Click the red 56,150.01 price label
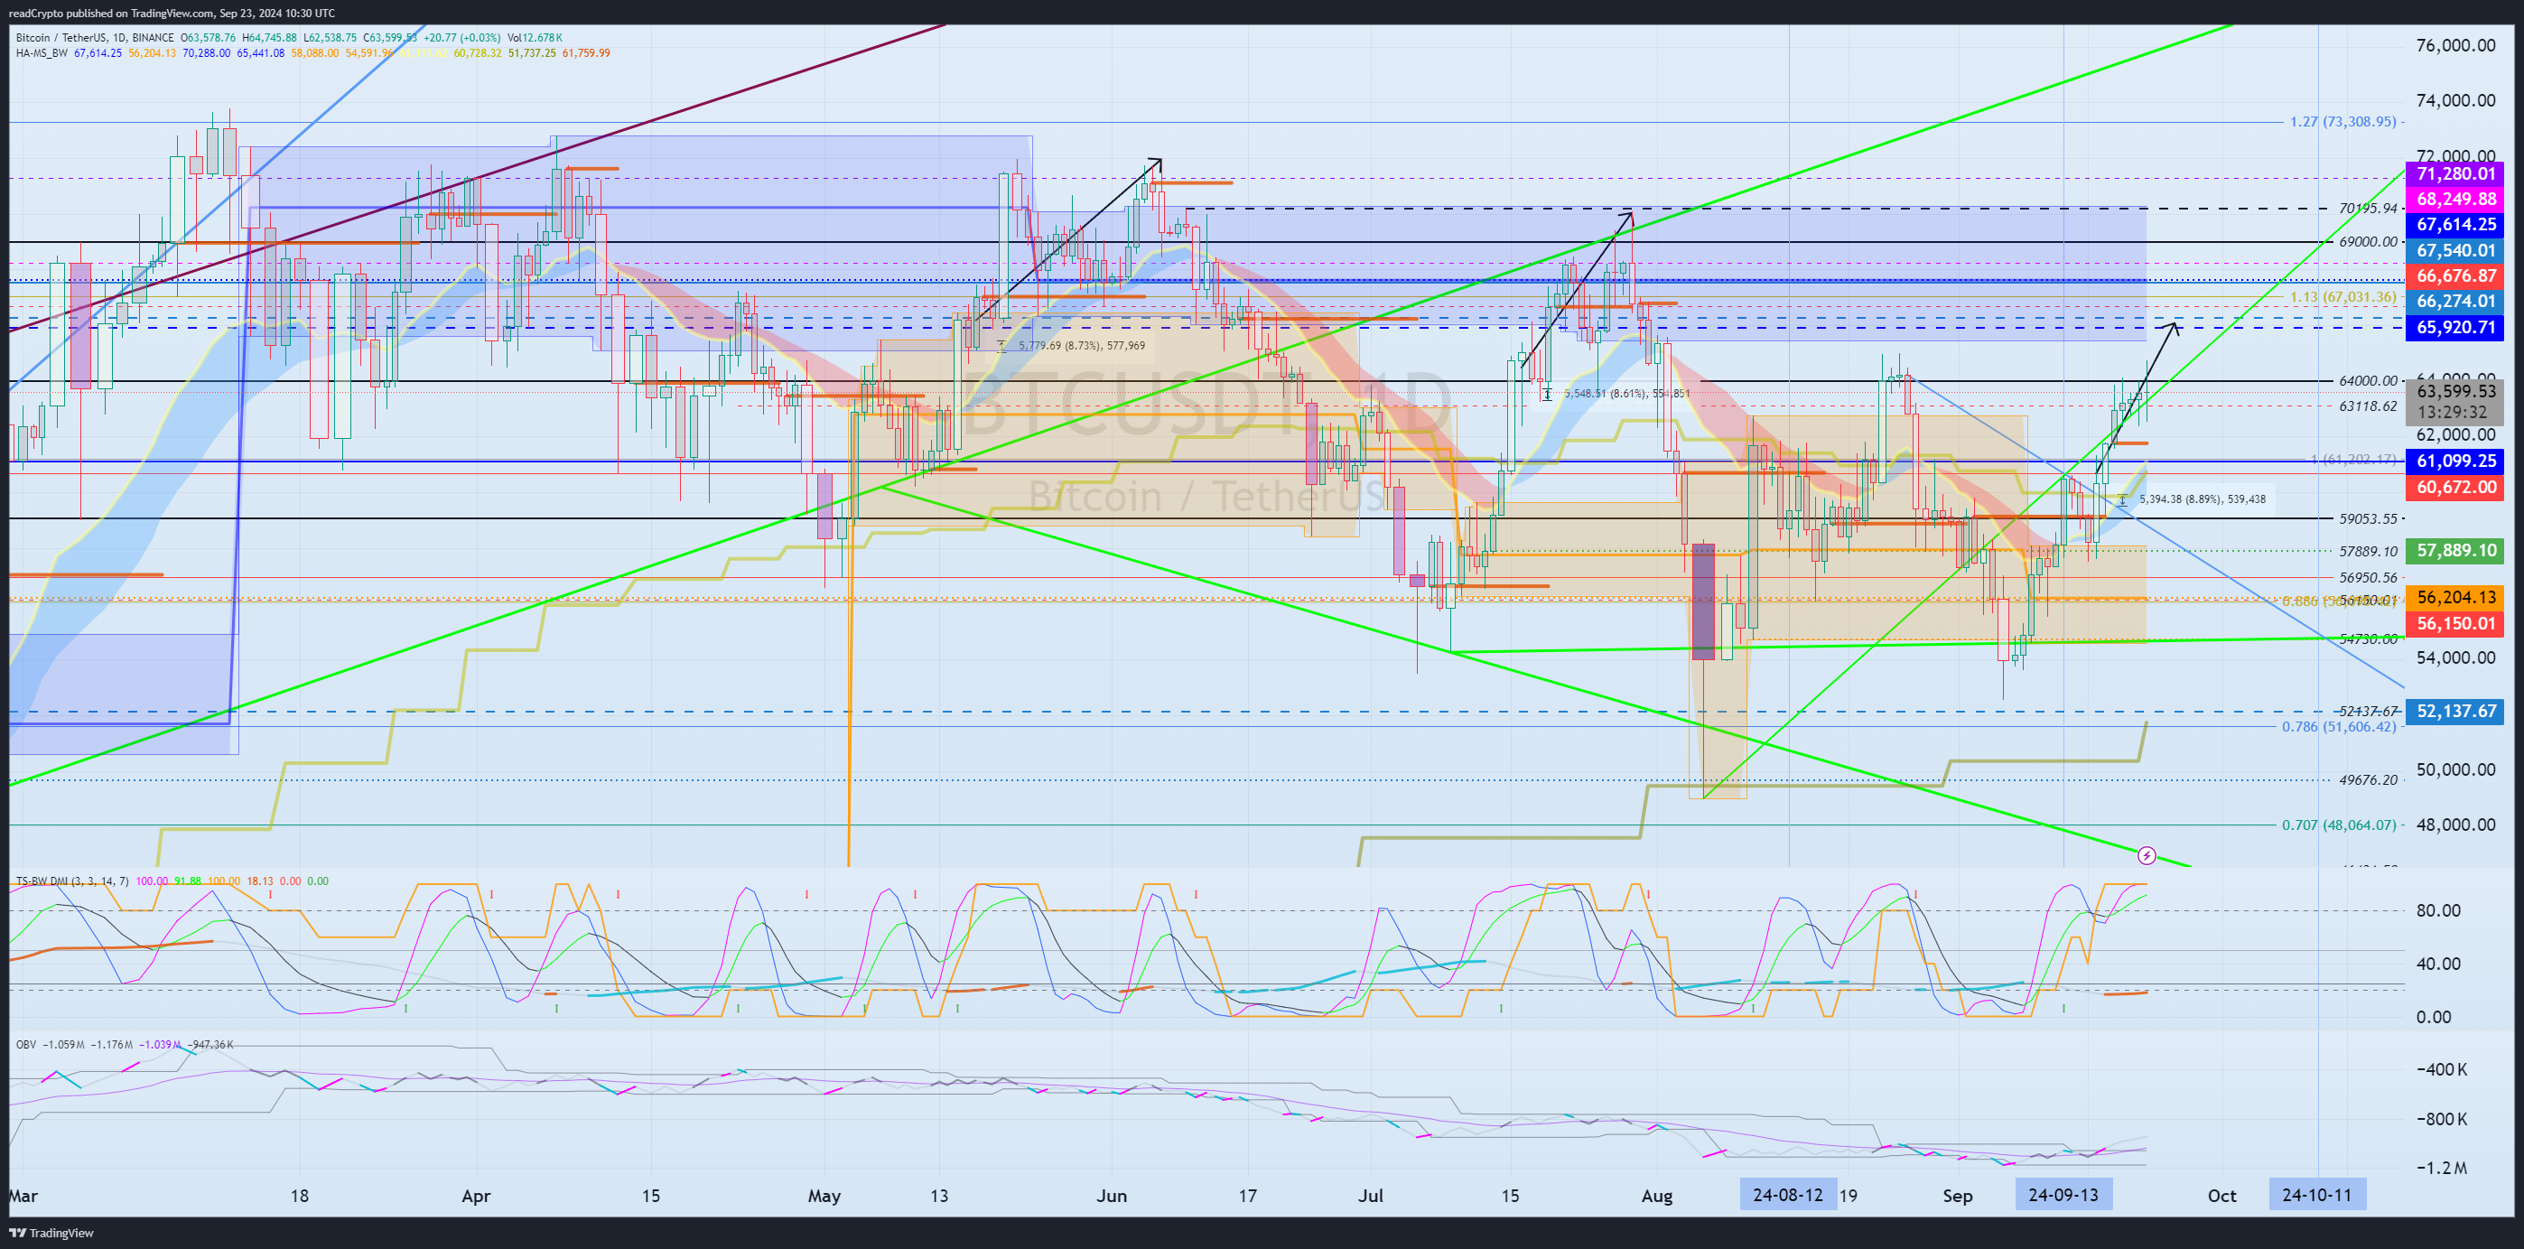 2454,623
